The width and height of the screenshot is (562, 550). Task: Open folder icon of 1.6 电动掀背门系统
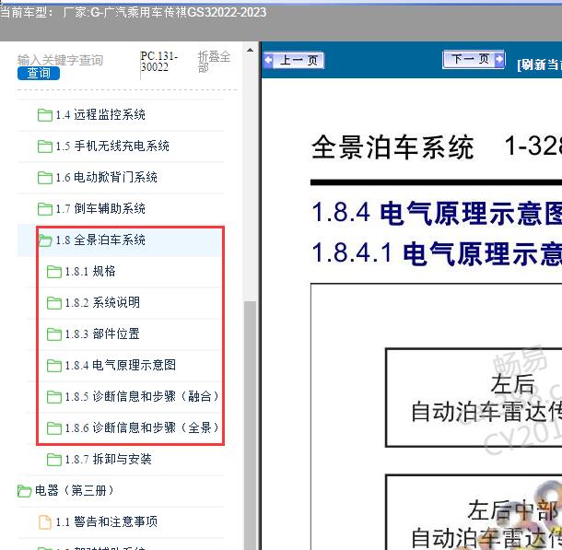(x=45, y=178)
